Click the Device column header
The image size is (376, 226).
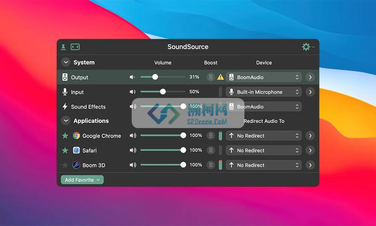point(264,63)
